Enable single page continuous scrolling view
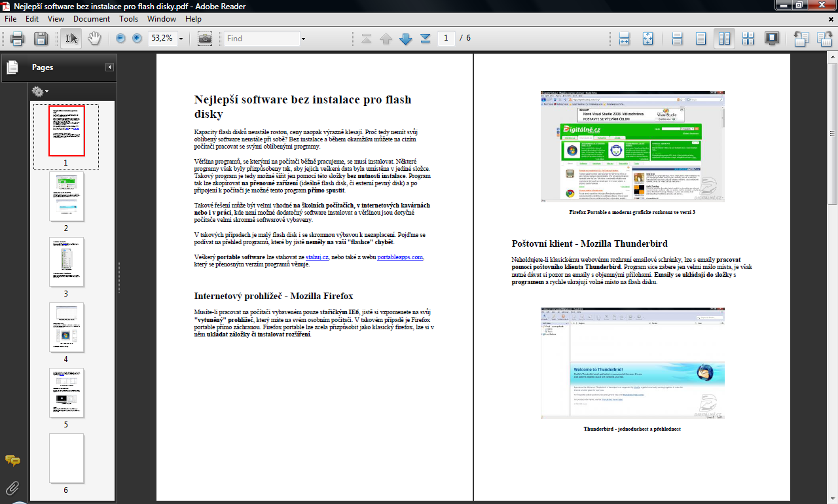 (678, 39)
